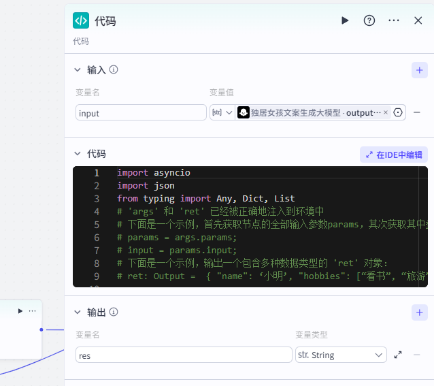This screenshot has width=434, height=386.
Task: Collapse the 输入 section
Action: tap(78, 69)
